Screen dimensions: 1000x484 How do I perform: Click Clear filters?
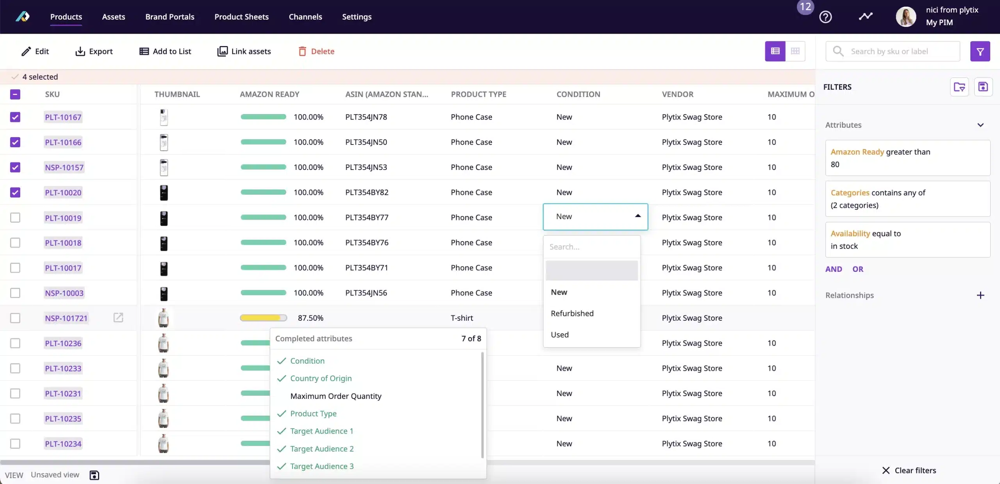pyautogui.click(x=915, y=470)
